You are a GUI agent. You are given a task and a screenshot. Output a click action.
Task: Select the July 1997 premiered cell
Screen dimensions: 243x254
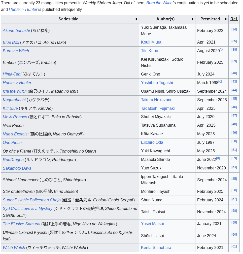pyautogui.click(x=212, y=143)
